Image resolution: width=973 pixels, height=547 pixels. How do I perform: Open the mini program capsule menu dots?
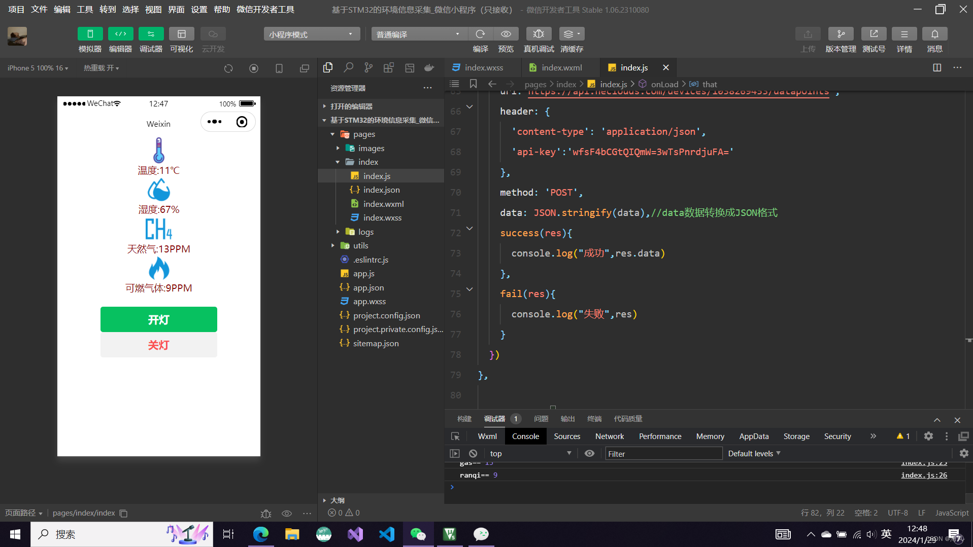tap(215, 122)
